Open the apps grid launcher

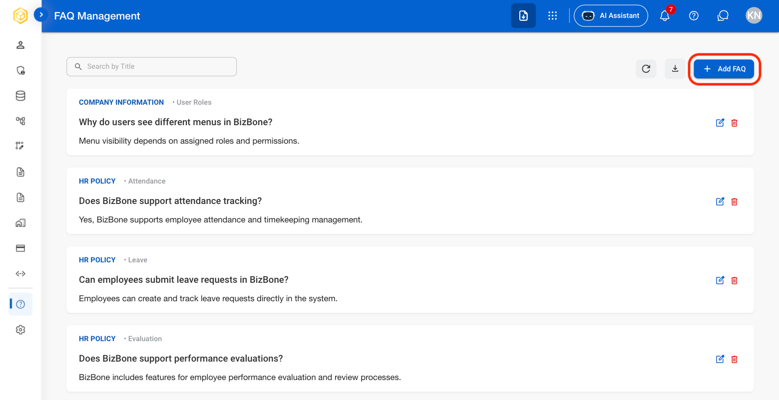(x=552, y=15)
